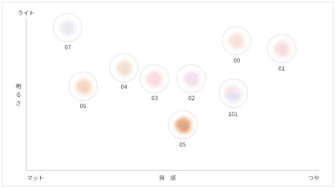Click the 04 label under the swatch
Image resolution: width=335 pixels, height=188 pixels.
[124, 87]
